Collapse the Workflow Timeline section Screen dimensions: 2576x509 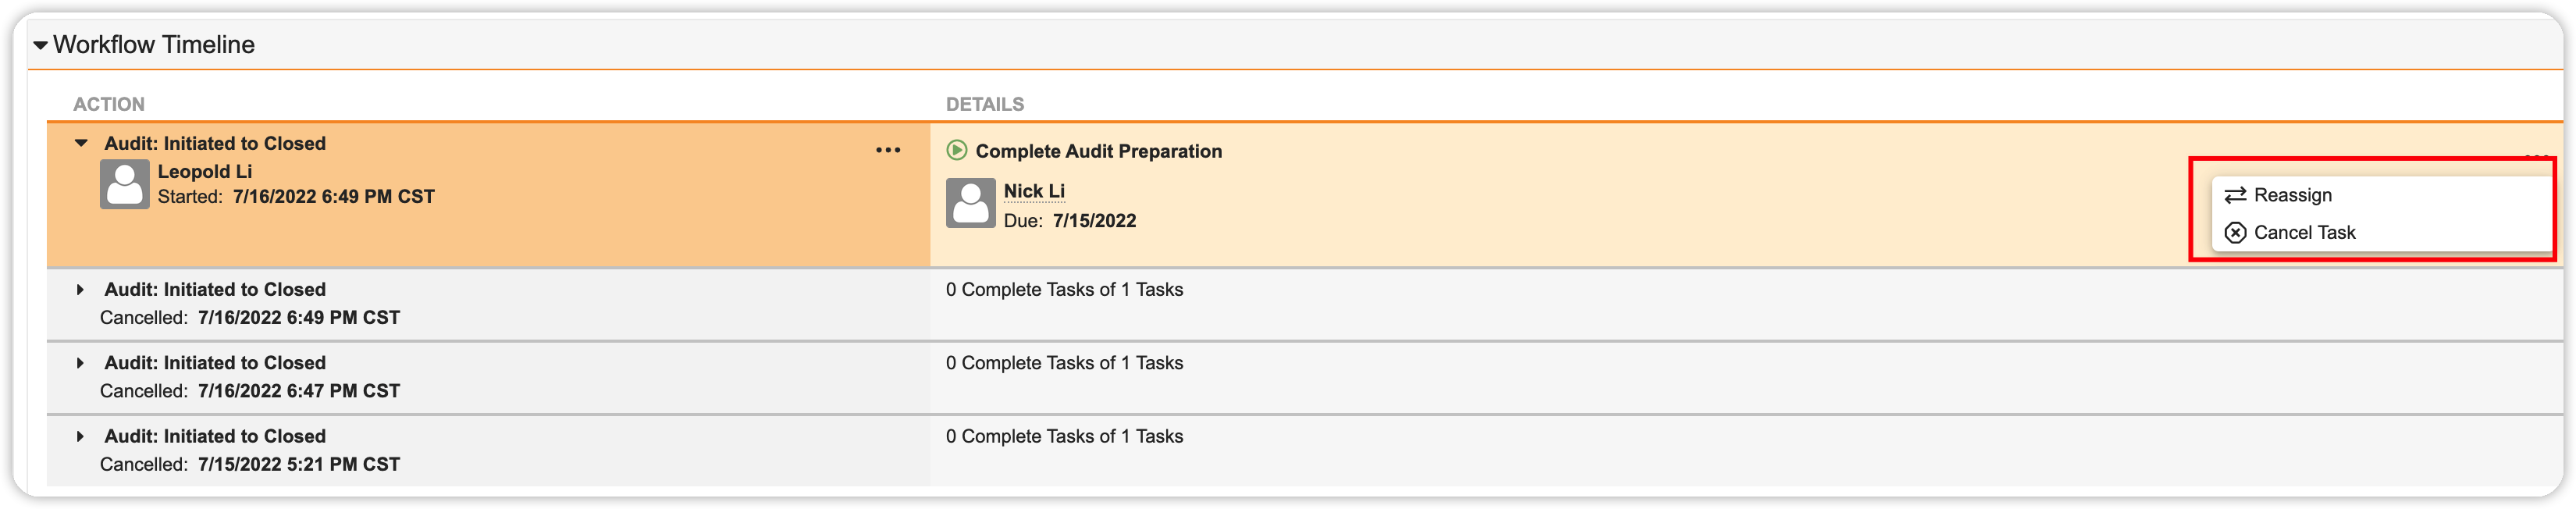click(40, 45)
